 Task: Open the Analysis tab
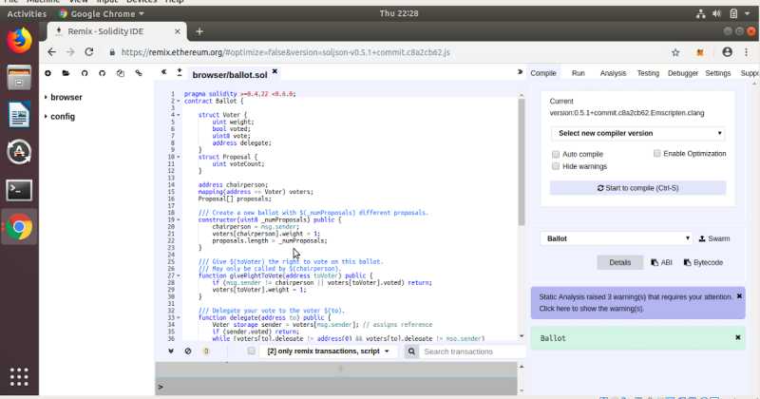coord(613,73)
